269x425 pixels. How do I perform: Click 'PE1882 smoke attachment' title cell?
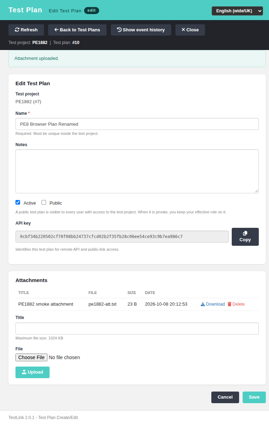point(46,304)
